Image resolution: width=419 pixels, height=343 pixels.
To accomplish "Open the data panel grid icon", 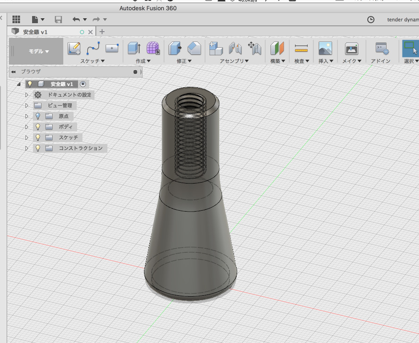I will [16, 19].
